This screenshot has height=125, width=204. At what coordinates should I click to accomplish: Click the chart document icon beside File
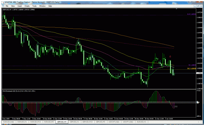tap(3, 6)
